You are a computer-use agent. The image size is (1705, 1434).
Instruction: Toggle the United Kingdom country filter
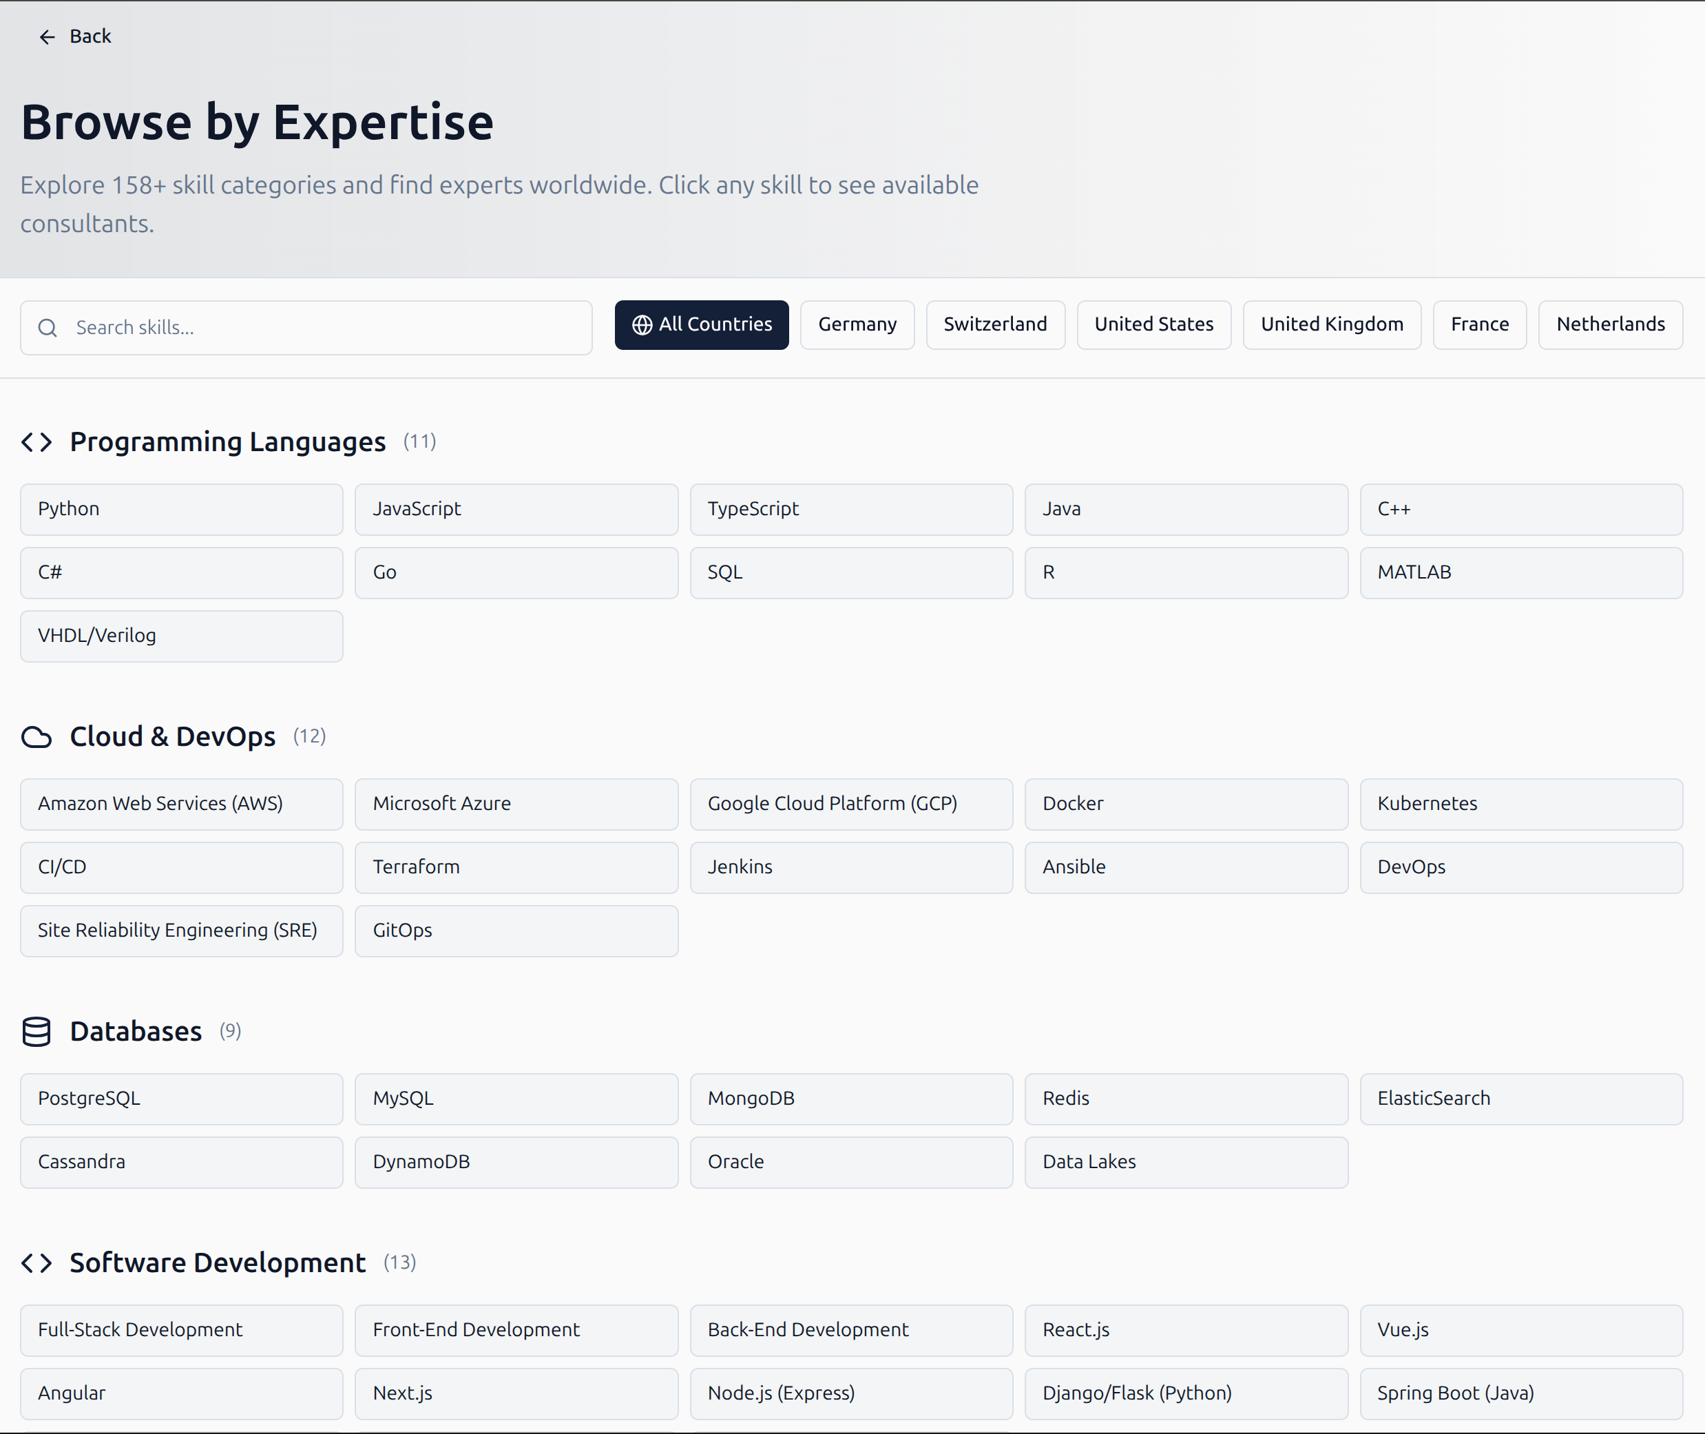[1331, 324]
